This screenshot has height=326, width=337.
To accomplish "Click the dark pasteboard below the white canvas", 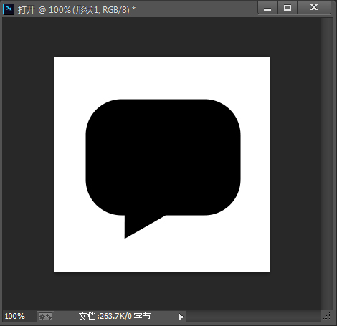I will click(x=162, y=291).
